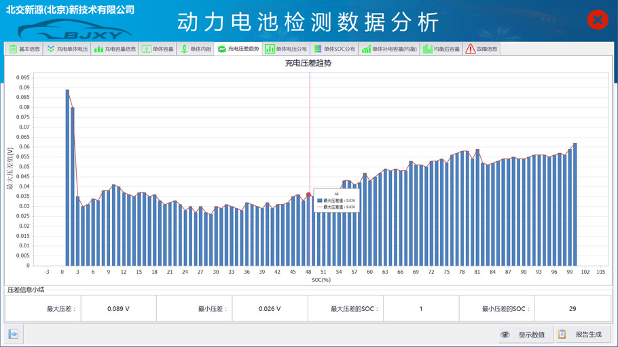Click the 最小压差的SOC value 29

pyautogui.click(x=572, y=308)
